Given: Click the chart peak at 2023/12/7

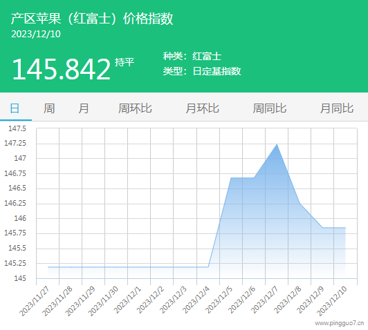Looking at the screenshot, I should (277, 144).
